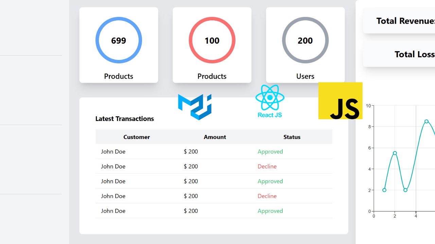The height and width of the screenshot is (244, 435).
Task: Click Products label under blue ring
Action: pyautogui.click(x=119, y=76)
